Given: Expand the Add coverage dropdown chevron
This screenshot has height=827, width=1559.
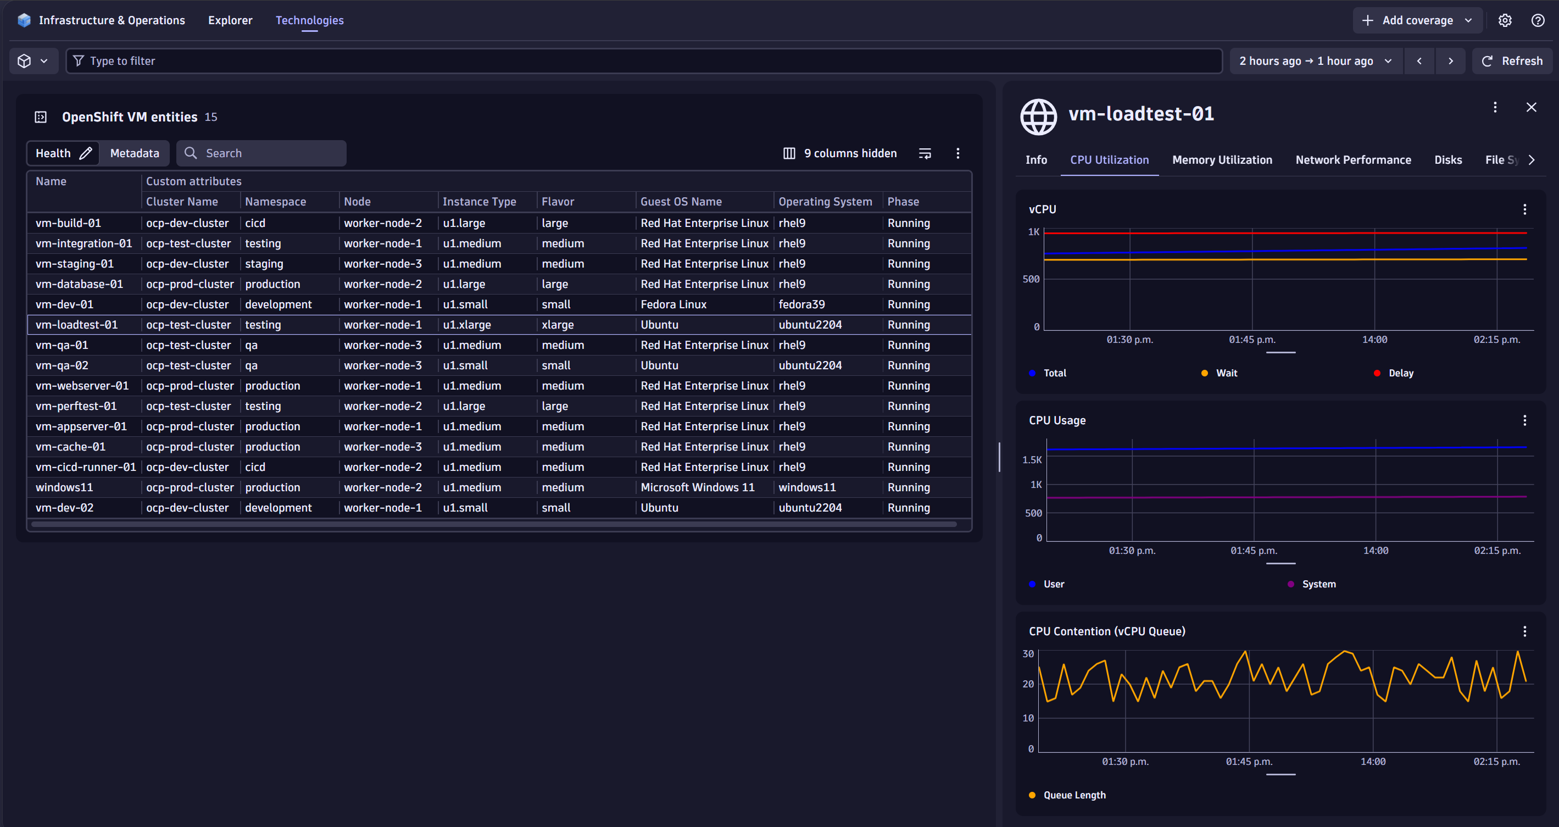Looking at the screenshot, I should pos(1467,20).
